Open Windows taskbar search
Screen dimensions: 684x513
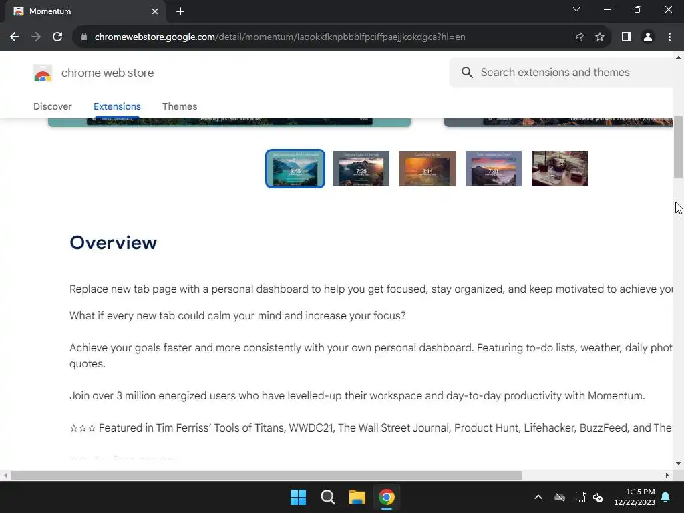327,497
